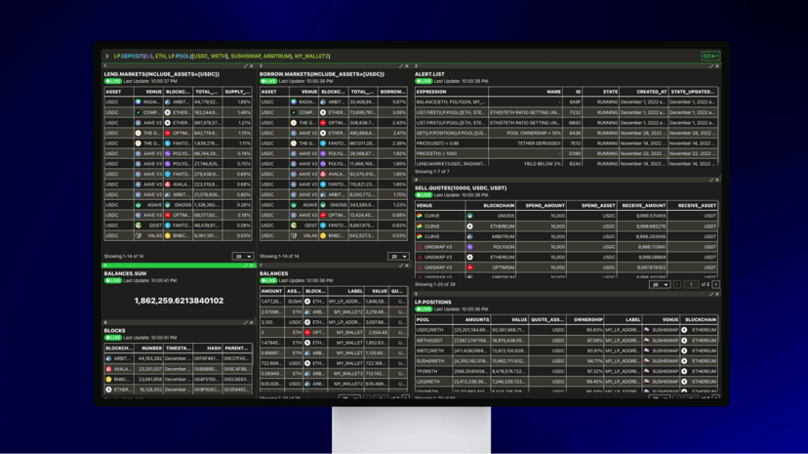Screen dimensions: 808x454
Task: Go to previous page in SELL.QUOTES
Action: tap(677, 284)
